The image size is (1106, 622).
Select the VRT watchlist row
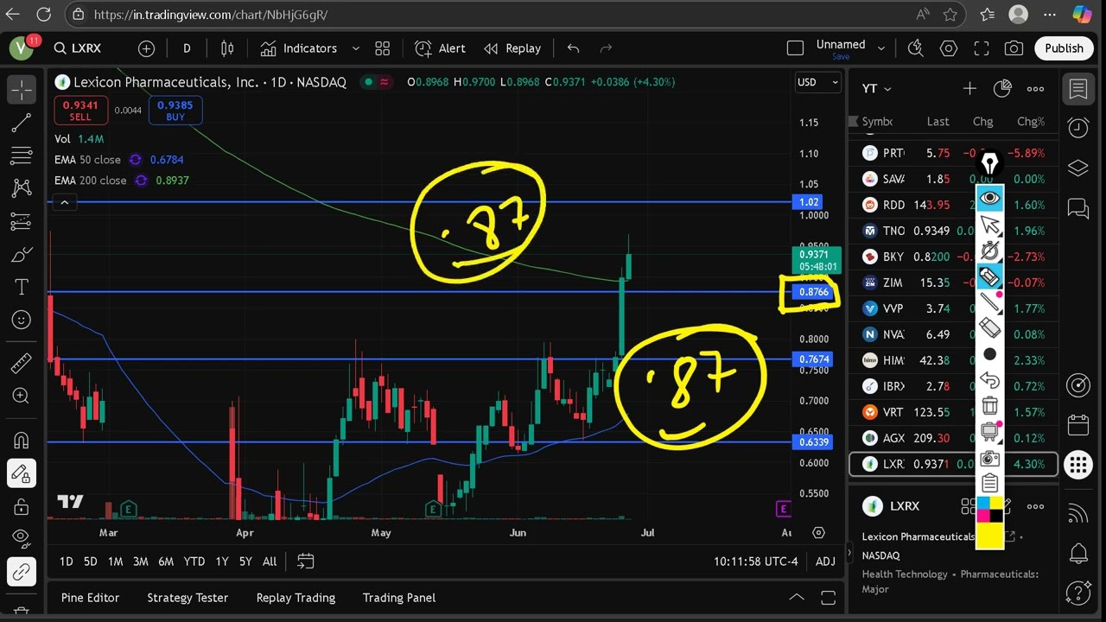point(954,412)
